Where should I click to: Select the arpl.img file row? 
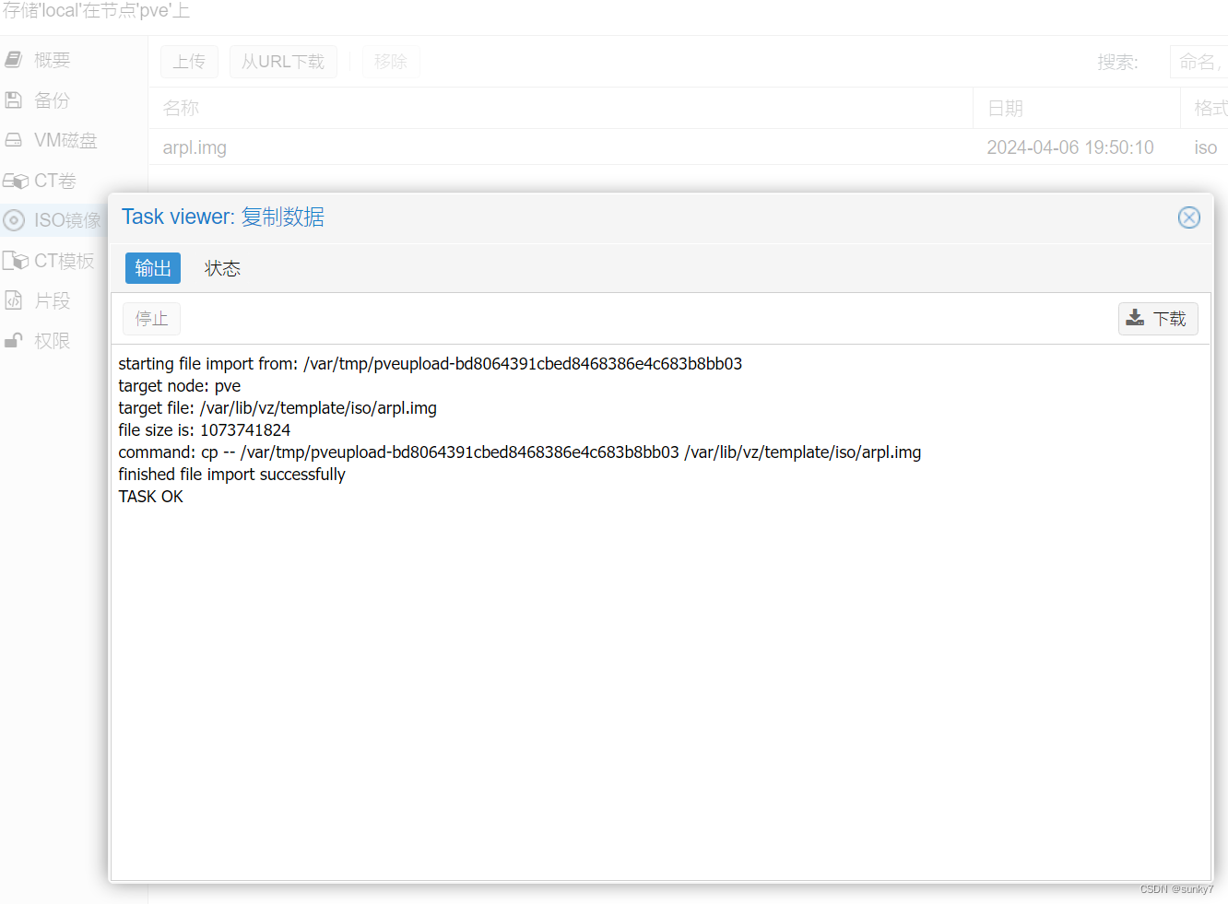click(x=688, y=147)
